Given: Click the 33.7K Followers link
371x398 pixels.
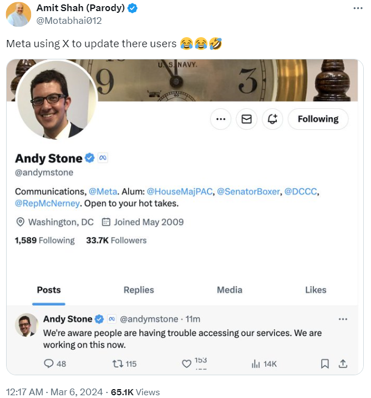Looking at the screenshot, I should click(x=116, y=240).
